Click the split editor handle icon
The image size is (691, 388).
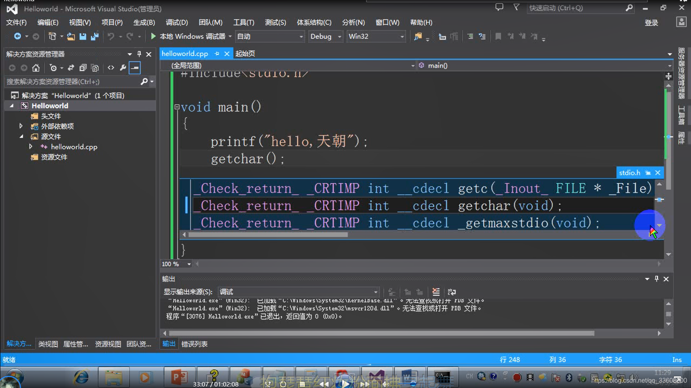[x=668, y=76]
